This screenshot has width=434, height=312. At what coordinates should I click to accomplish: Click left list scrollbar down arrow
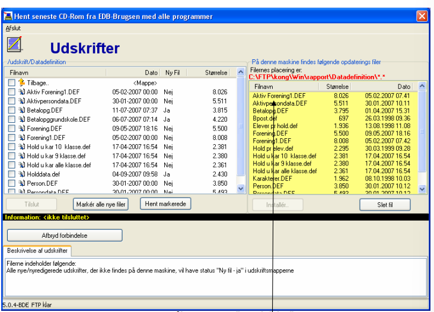[241, 189]
